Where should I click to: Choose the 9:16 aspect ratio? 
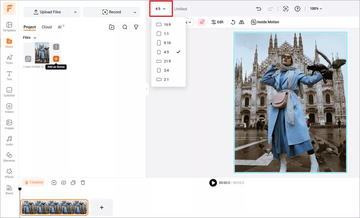coord(169,43)
